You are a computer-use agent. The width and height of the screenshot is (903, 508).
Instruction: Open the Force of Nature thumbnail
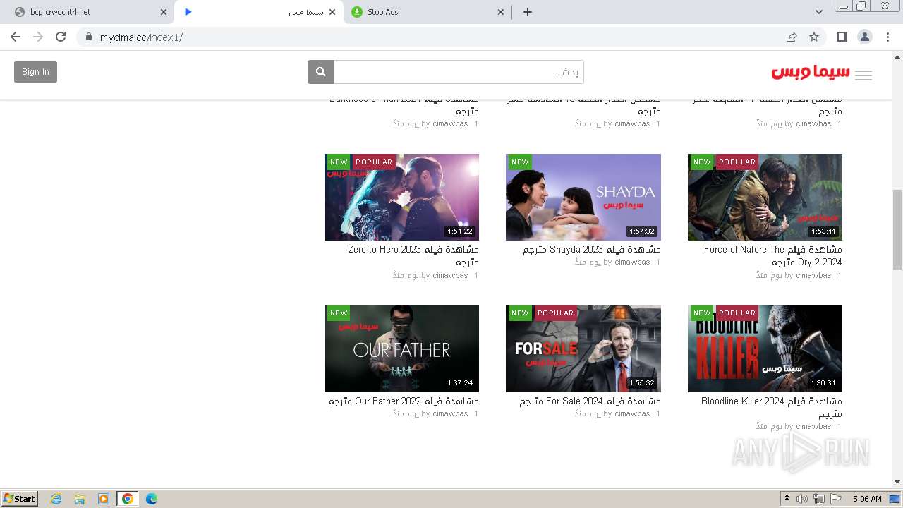(765, 197)
